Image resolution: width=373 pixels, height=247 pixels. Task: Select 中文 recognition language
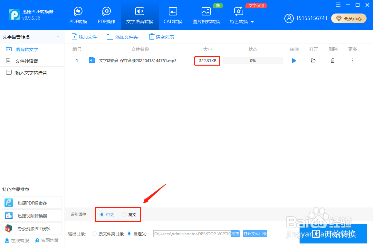pos(107,215)
